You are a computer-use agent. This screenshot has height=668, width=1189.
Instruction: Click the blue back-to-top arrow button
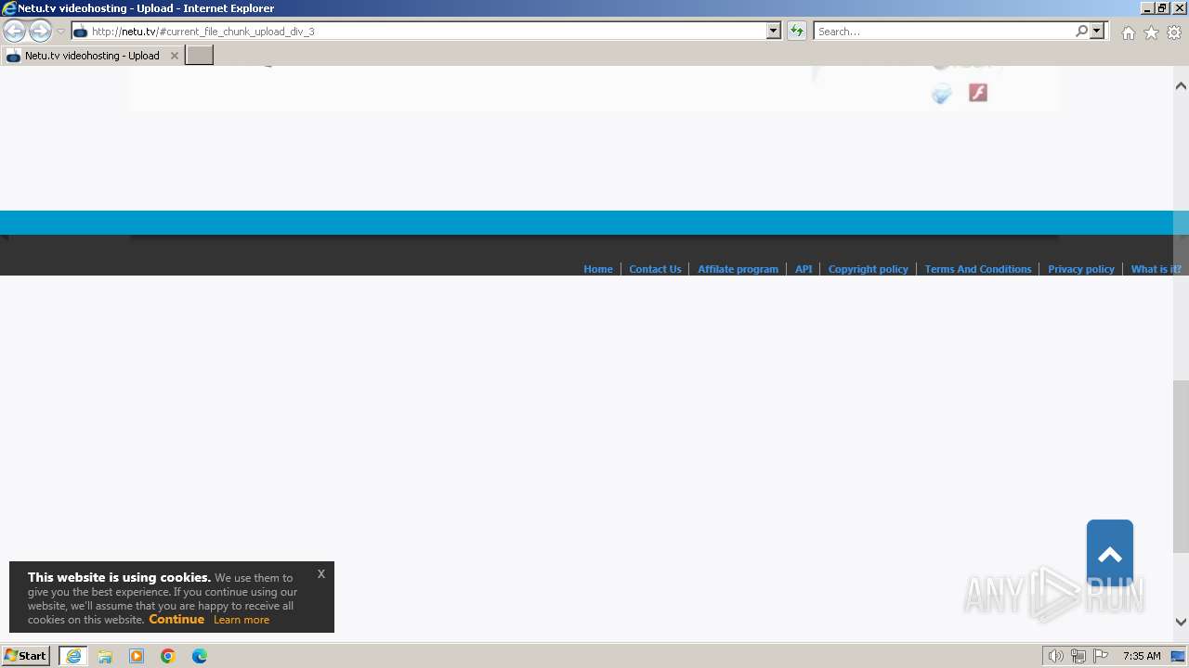(x=1110, y=553)
